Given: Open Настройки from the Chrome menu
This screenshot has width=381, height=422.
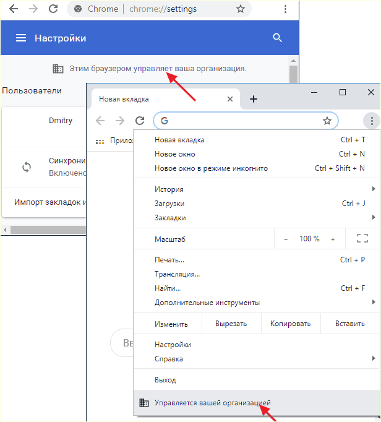Looking at the screenshot, I should pos(256,345).
